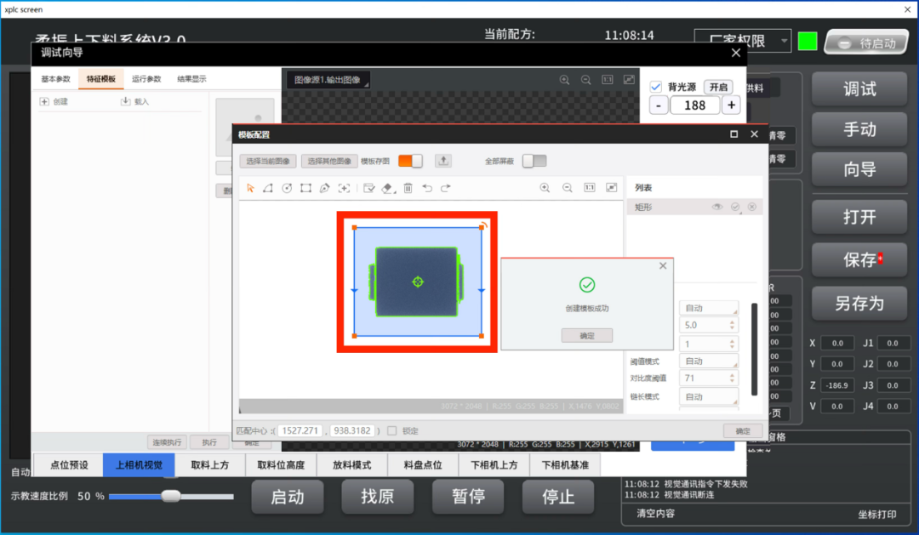Toggle visibility eye of 矩形 item
The width and height of the screenshot is (919, 535).
(716, 207)
